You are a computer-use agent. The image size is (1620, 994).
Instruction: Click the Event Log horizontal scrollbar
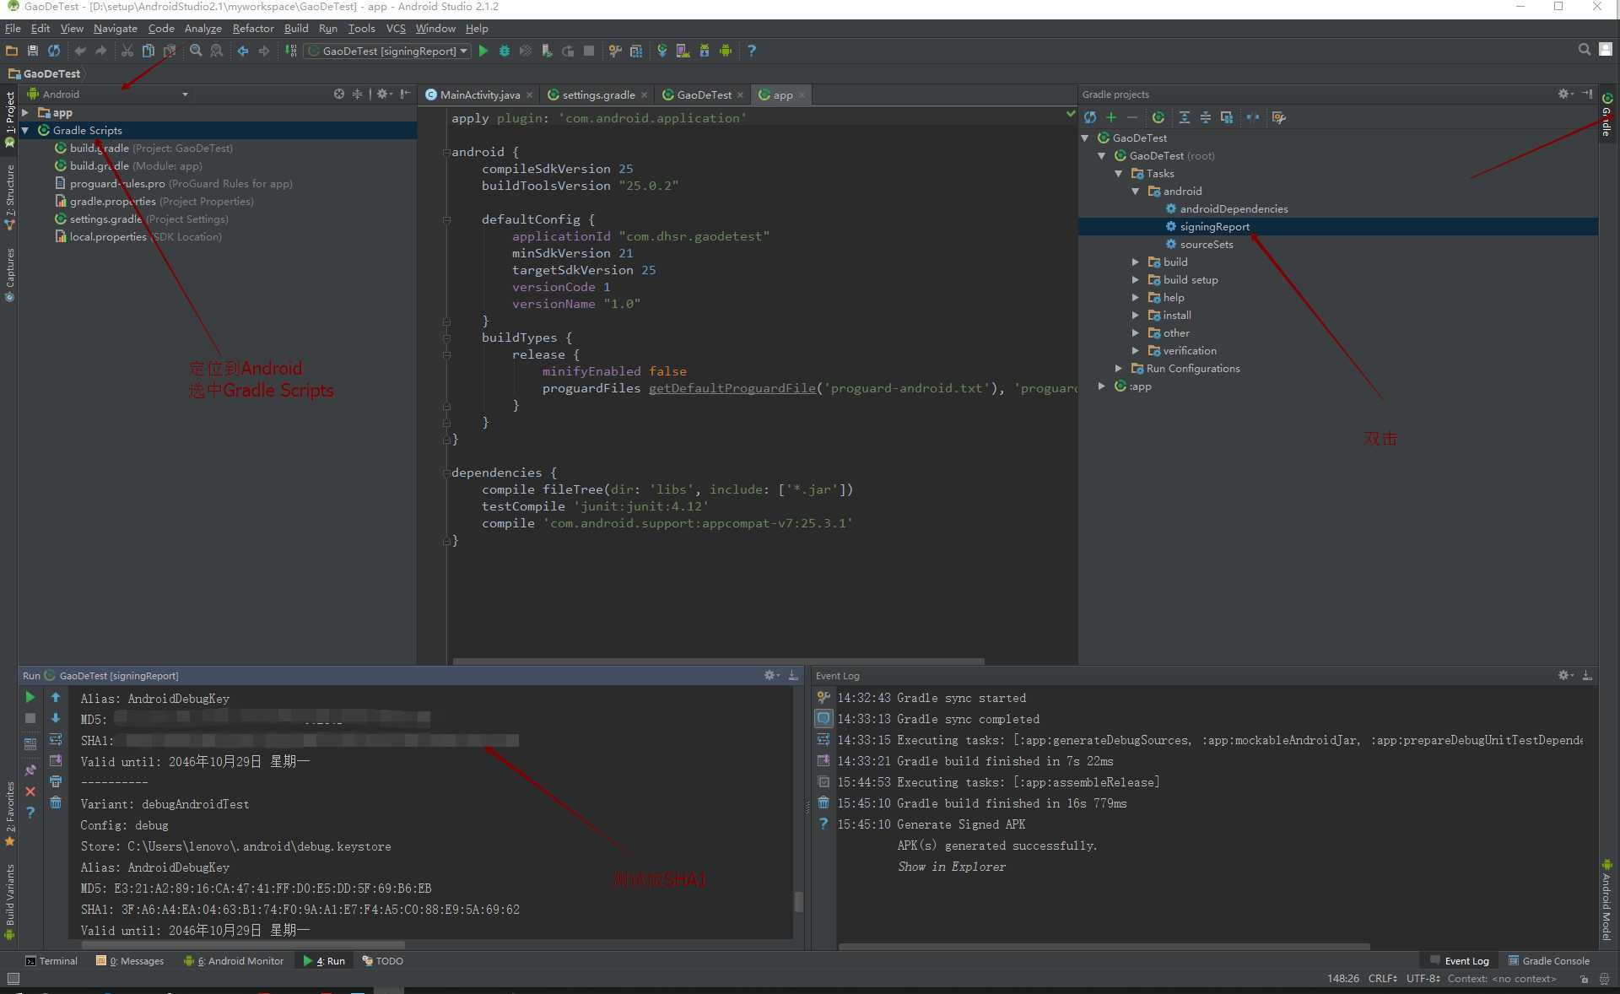pyautogui.click(x=1104, y=946)
